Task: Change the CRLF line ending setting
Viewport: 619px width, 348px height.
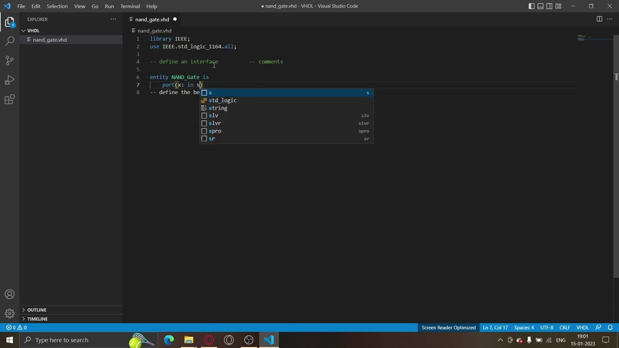Action: click(x=564, y=328)
